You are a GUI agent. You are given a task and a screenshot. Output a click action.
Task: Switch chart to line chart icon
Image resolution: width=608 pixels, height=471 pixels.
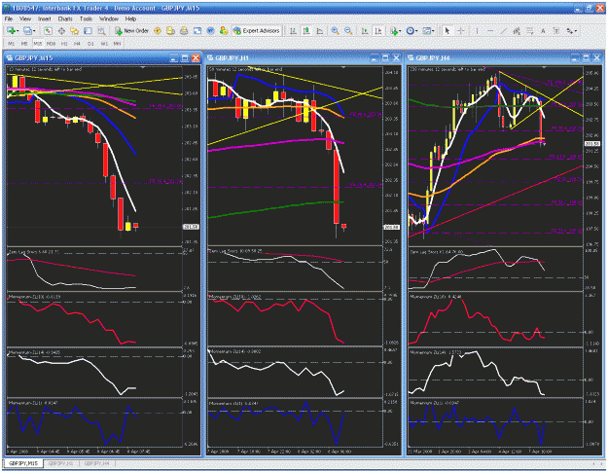pyautogui.click(x=320, y=30)
